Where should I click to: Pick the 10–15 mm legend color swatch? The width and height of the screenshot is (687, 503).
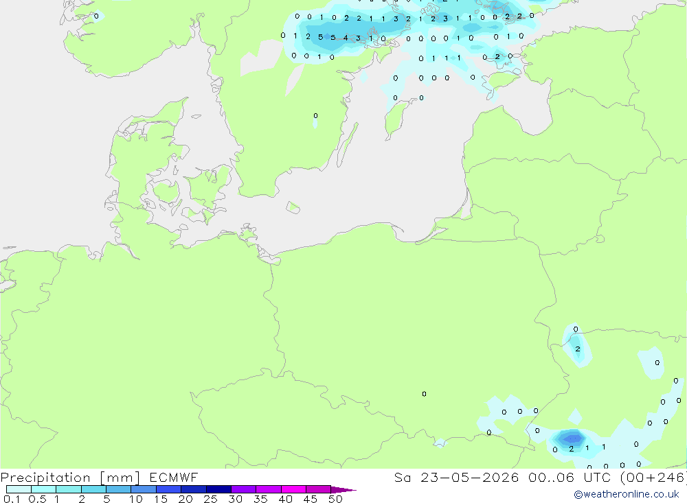tap(144, 489)
